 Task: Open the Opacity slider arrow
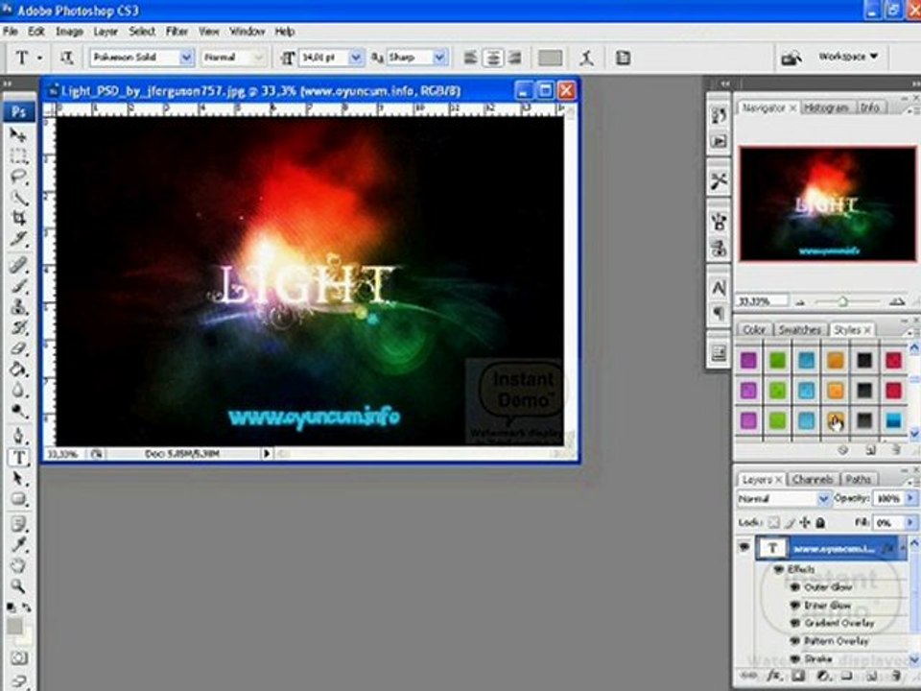click(x=910, y=498)
